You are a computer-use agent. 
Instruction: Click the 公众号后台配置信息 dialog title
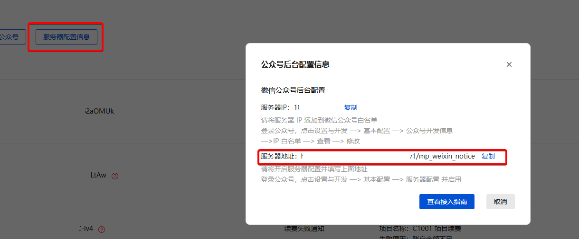click(295, 64)
